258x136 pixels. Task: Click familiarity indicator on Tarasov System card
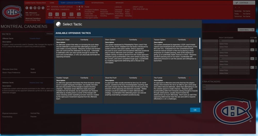(190, 40)
